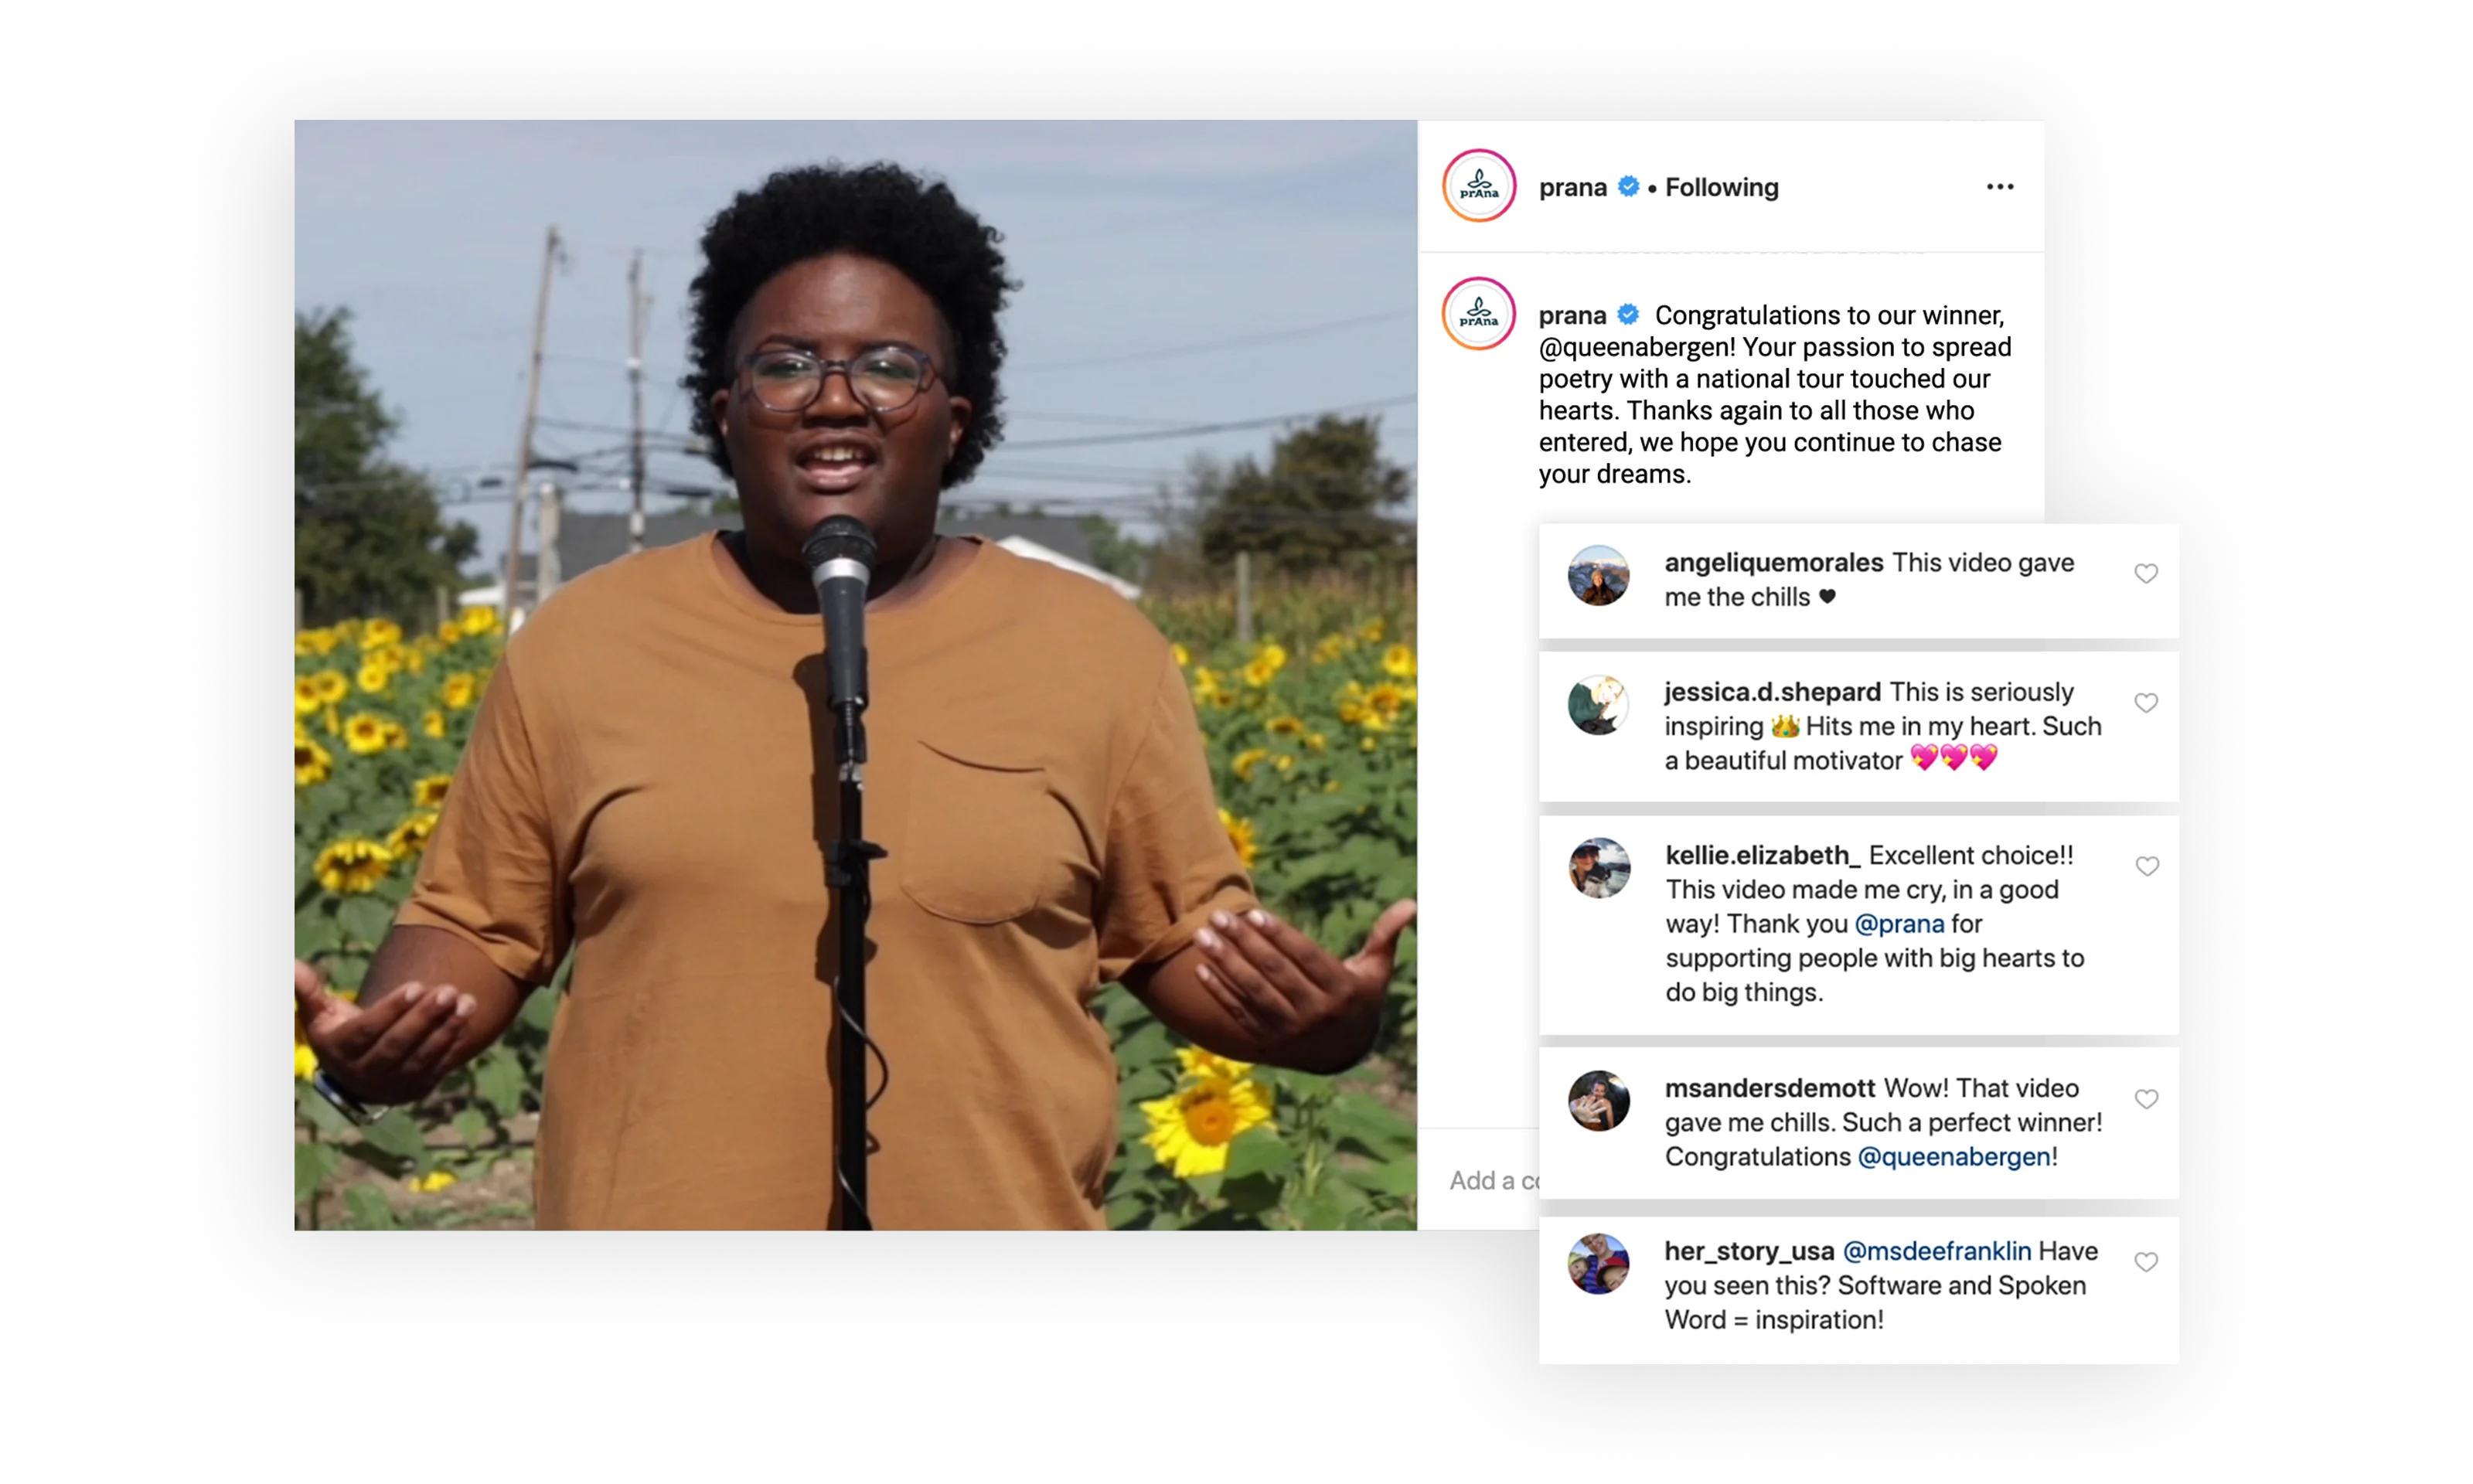
Task: Click the @prana mention in kellie.elizabeth_'s comment
Action: click(x=1899, y=924)
